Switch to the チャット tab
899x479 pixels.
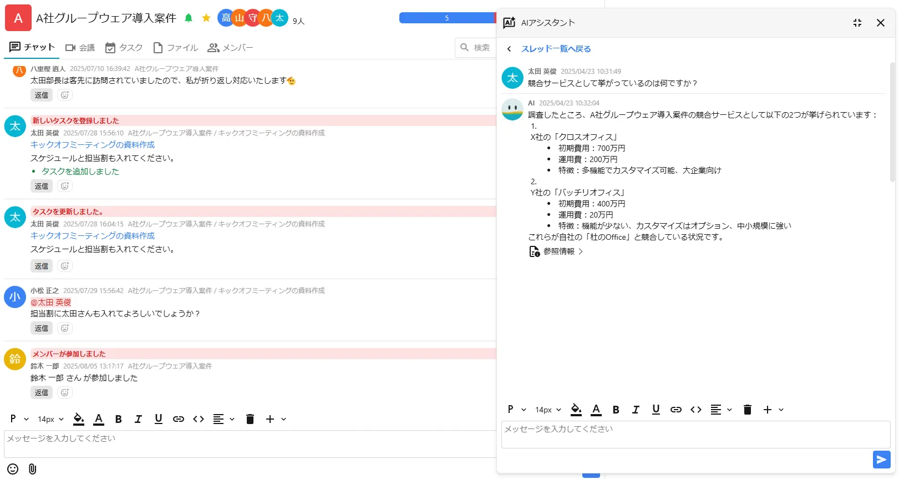coord(32,47)
